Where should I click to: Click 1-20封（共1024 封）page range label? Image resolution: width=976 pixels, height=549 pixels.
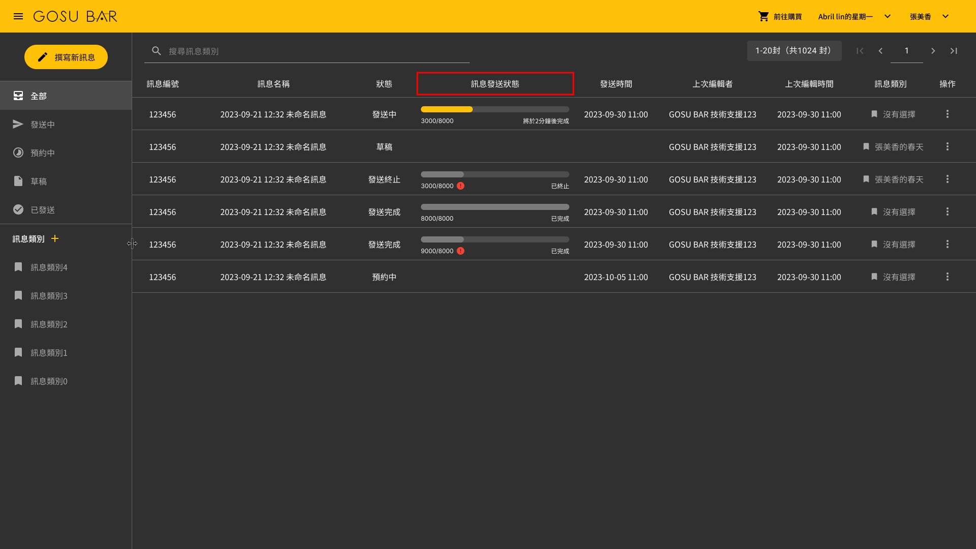point(794,51)
